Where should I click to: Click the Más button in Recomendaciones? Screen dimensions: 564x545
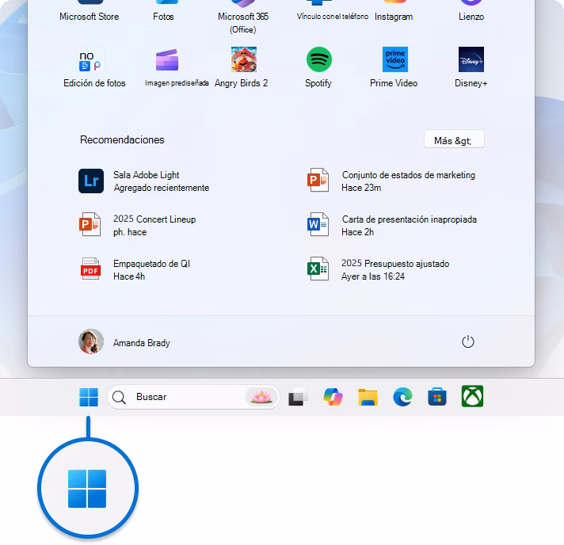454,139
